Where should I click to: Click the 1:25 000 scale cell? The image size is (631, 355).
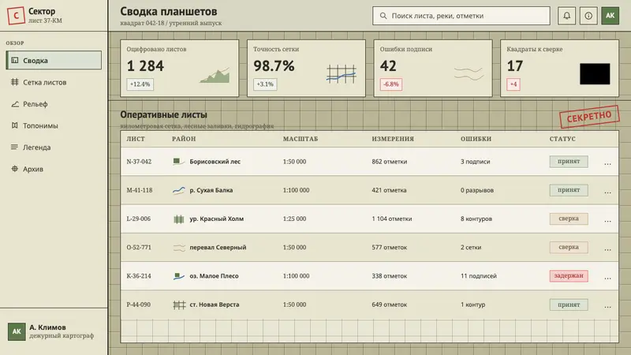[294, 219]
